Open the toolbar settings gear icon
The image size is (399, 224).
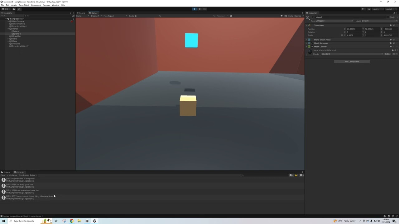(x=19, y=9)
